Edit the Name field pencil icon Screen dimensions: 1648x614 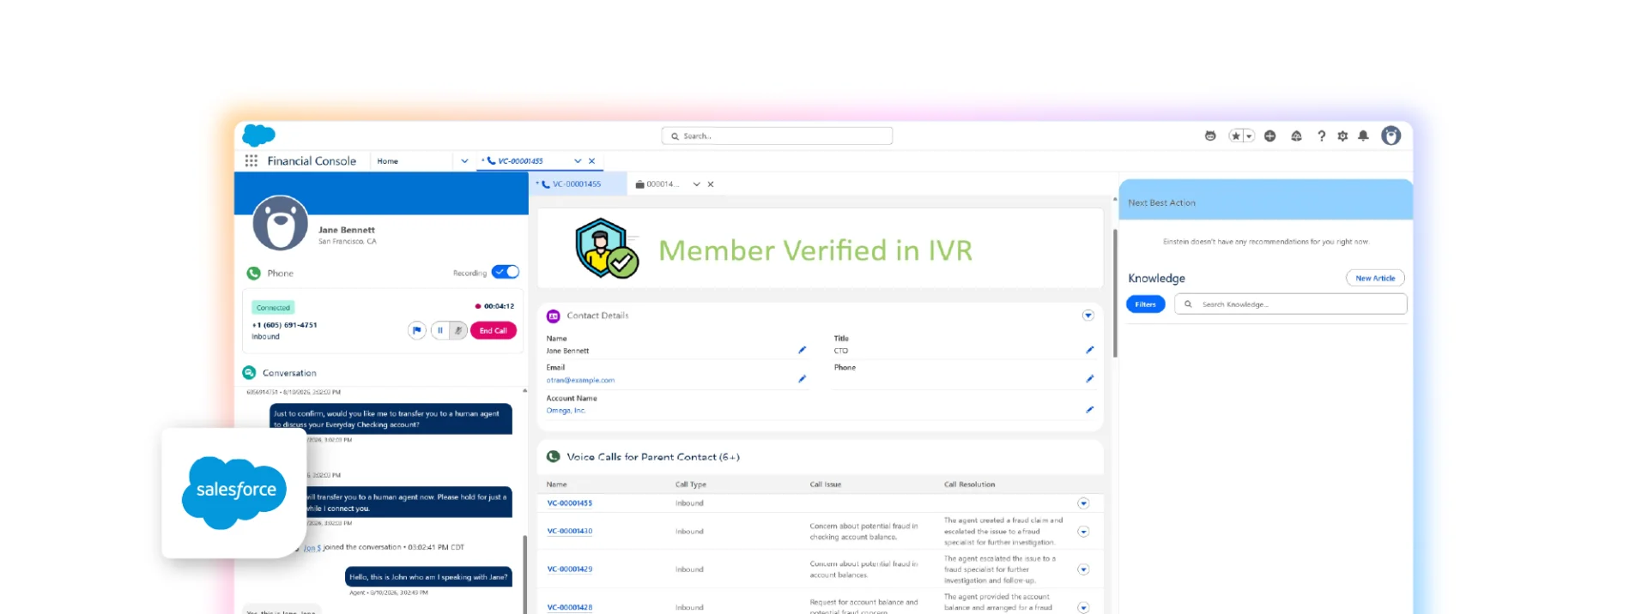point(802,350)
